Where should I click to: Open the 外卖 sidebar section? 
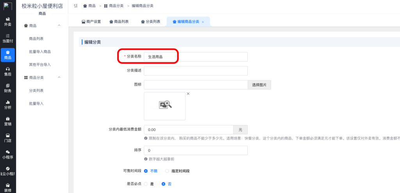tap(8, 22)
